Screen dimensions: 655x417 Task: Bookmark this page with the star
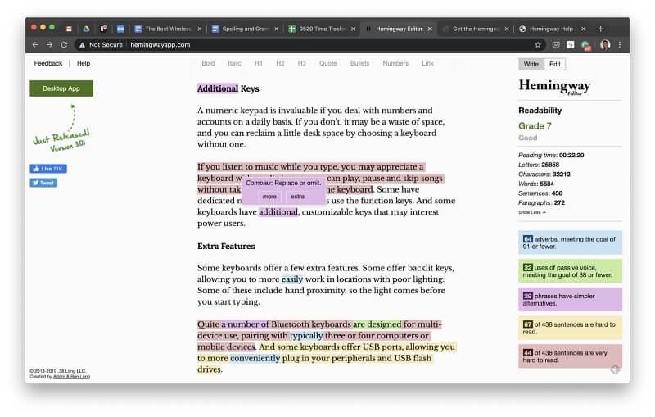click(538, 45)
